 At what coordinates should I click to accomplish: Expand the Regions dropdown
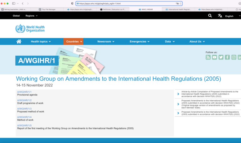[x=31, y=16]
